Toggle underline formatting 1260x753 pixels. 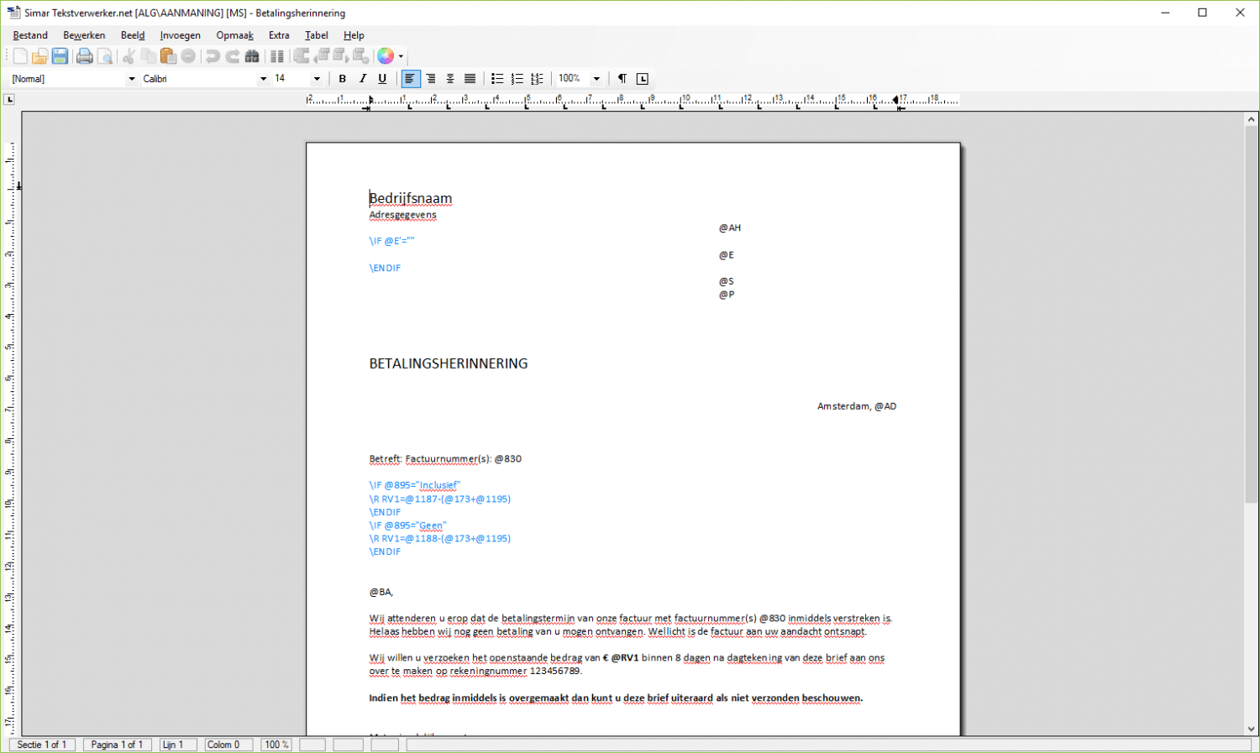(x=382, y=79)
